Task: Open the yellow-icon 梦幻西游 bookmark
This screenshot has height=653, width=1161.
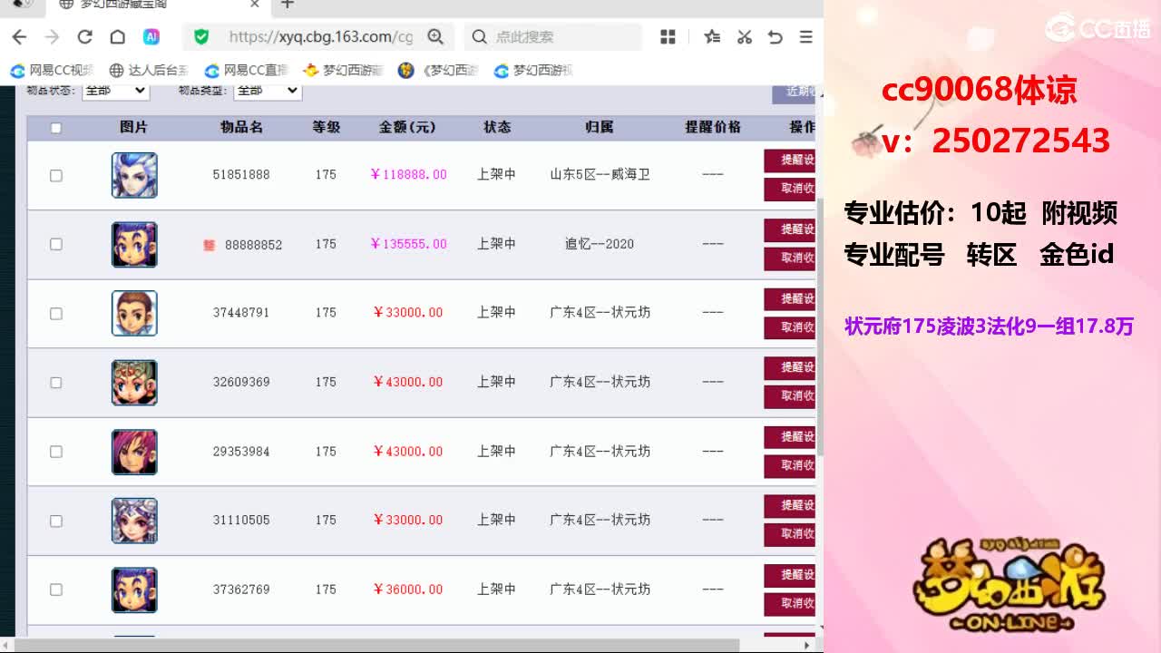Action: [x=343, y=70]
